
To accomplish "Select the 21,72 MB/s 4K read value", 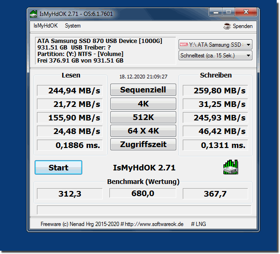I will 70,104.
